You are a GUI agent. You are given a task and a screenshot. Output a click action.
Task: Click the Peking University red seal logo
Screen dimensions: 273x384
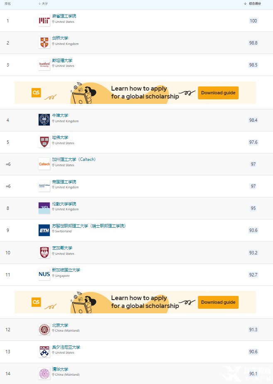pyautogui.click(x=44, y=330)
